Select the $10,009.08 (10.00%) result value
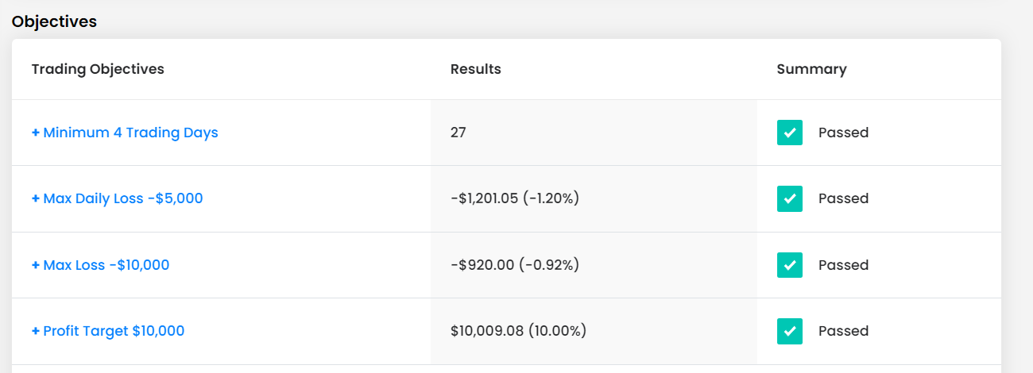The width and height of the screenshot is (1033, 373). click(x=518, y=331)
